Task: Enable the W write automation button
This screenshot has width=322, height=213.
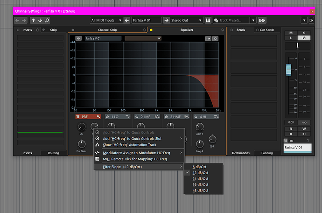Action: (x=304, y=129)
